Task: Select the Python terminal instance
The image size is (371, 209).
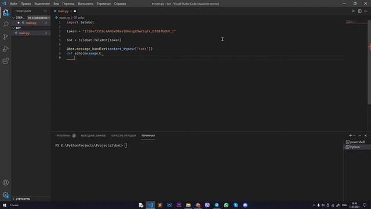Action: click(x=357, y=147)
